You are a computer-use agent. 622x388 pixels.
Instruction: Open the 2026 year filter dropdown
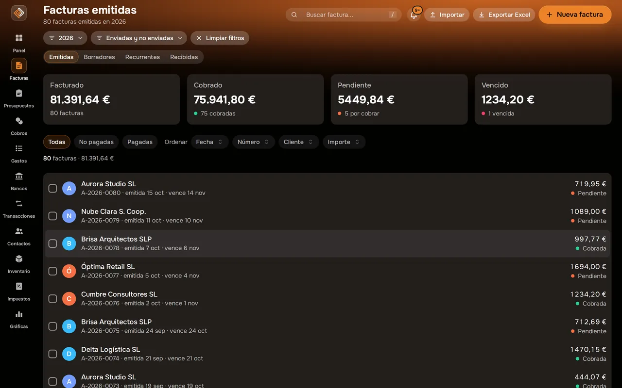pos(65,38)
